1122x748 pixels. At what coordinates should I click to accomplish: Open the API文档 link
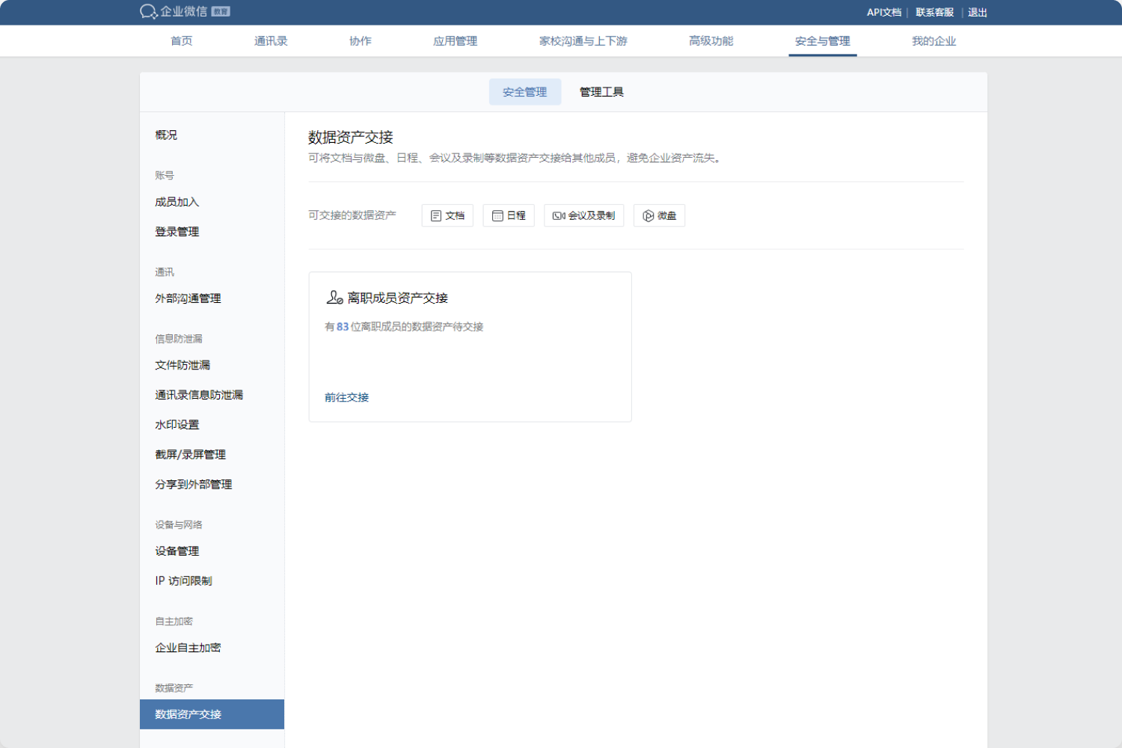coord(883,13)
